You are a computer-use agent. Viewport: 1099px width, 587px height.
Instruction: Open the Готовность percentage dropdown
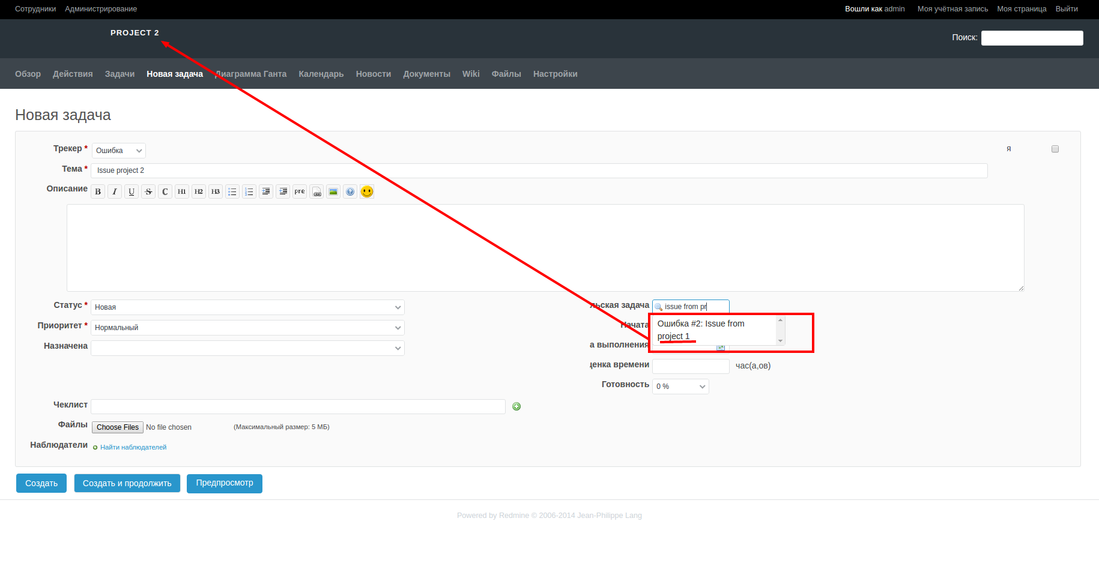tap(680, 387)
